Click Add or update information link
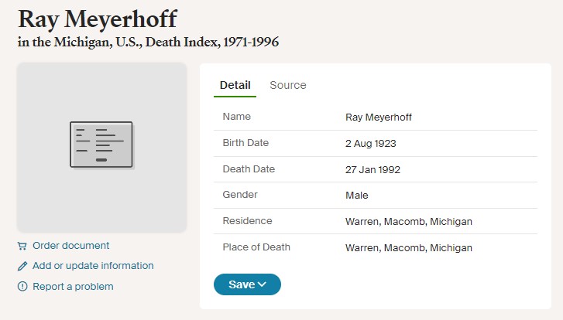Viewport: 563px width, 320px height. pos(93,266)
